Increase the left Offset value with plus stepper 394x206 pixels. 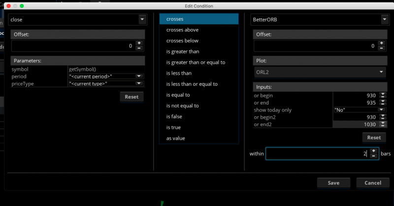click(139, 43)
